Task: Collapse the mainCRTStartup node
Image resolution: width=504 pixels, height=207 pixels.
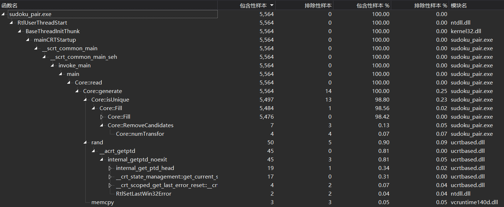Action: coord(28,40)
